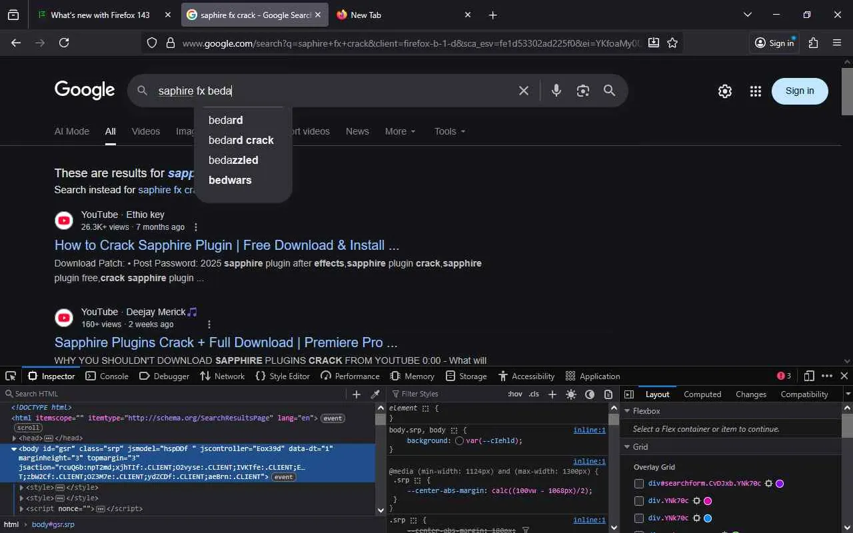Add a new CSS rule
The width and height of the screenshot is (853, 533).
552,394
